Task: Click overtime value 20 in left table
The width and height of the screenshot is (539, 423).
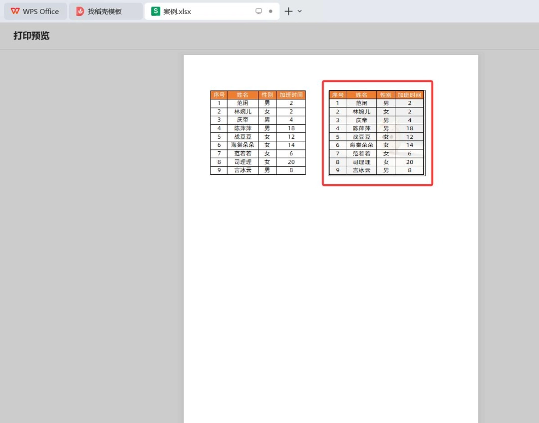Action: pos(291,162)
